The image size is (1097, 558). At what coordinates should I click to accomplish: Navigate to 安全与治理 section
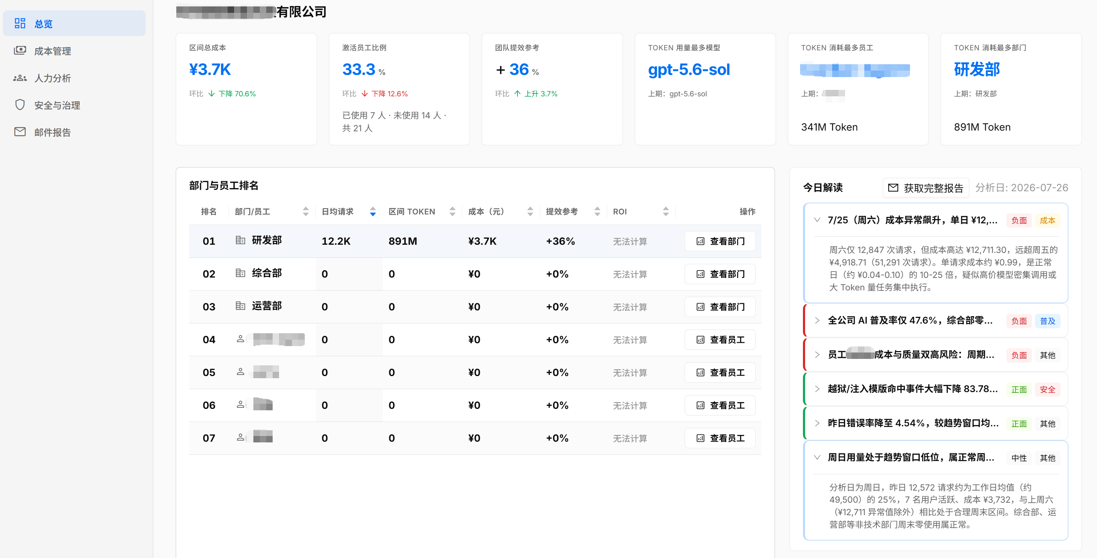[x=74, y=105]
